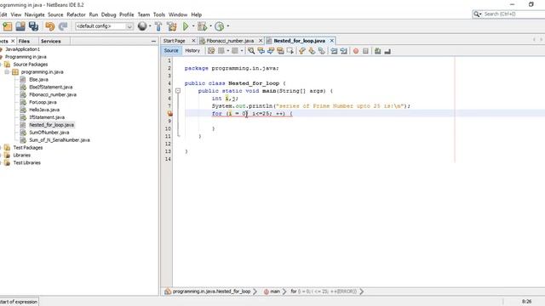545x306 pixels.
Task: Click the Search (Ctrl+I) field
Action: 513,14
